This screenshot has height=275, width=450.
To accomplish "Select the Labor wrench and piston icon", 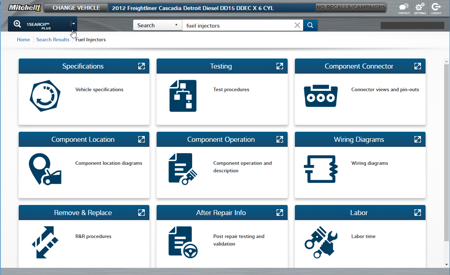I will click(x=321, y=242).
